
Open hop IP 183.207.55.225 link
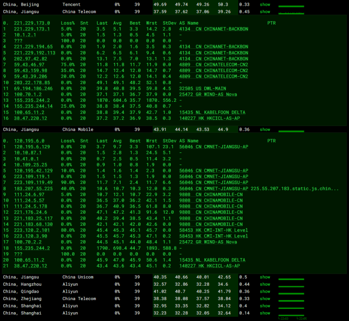pyautogui.click(x=34, y=189)
